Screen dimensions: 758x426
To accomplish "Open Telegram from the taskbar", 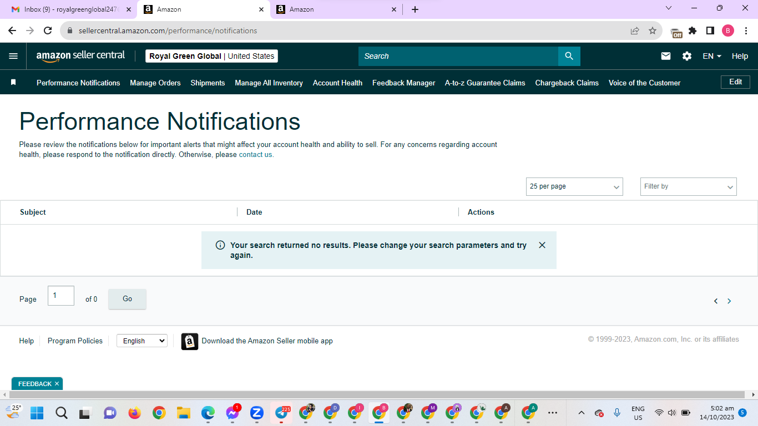I will (281, 413).
